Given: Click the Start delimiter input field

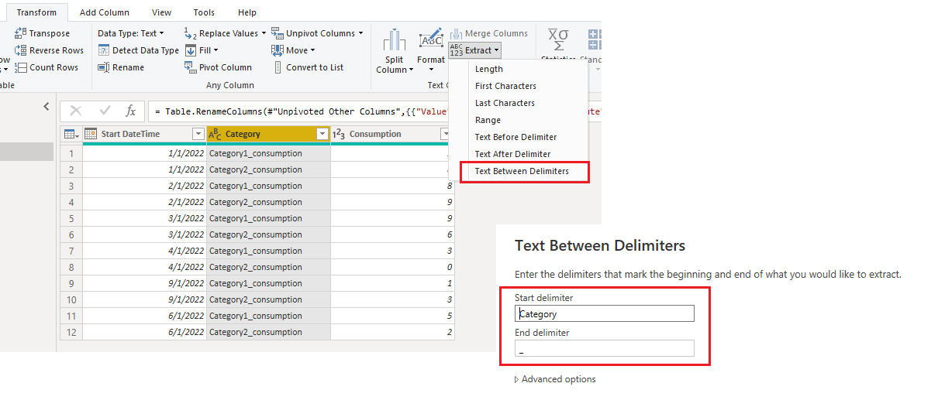Looking at the screenshot, I should (605, 313).
